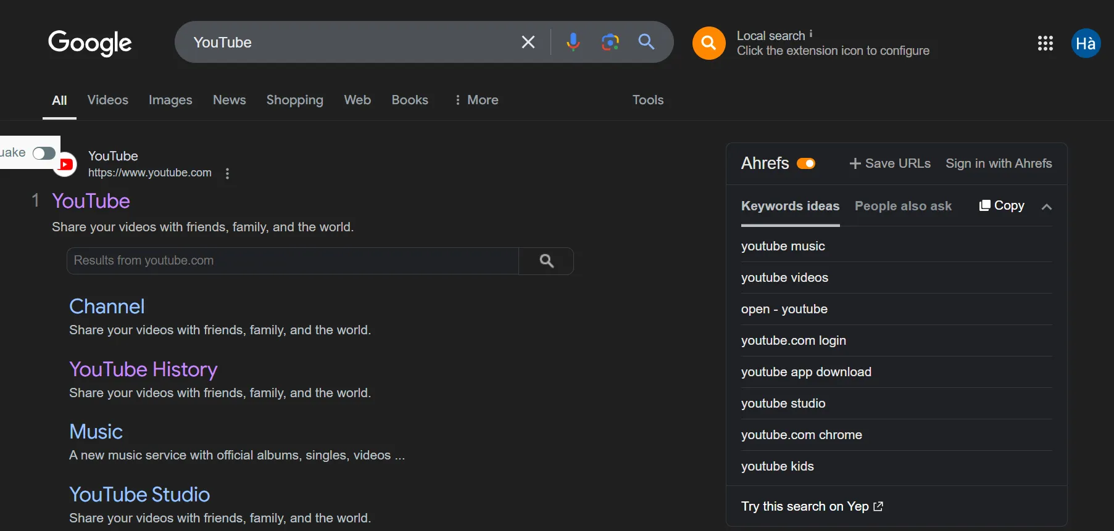Open Google Lens image search
Screen dimensions: 1114x531
(x=610, y=42)
